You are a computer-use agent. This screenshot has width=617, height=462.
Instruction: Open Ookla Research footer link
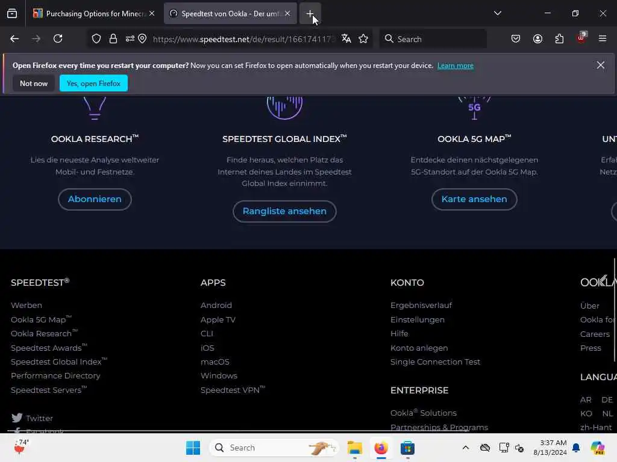[x=44, y=333]
